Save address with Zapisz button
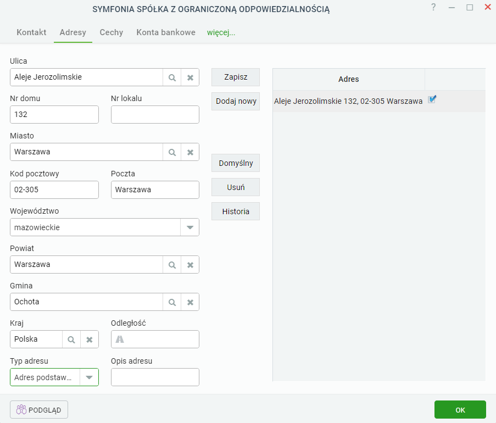Viewport: 496px width, 423px height. point(236,77)
